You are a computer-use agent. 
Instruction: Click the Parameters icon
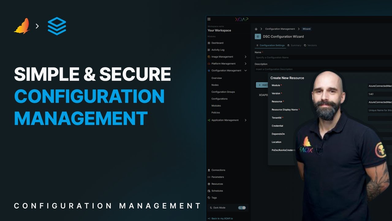tap(209, 177)
